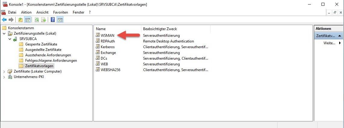Select Ausstehende Anforderungen in the tree
The image size is (344, 128).
(48, 55)
